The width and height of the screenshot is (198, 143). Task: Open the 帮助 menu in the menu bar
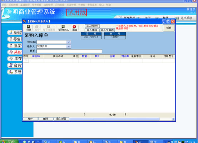coord(108,5)
